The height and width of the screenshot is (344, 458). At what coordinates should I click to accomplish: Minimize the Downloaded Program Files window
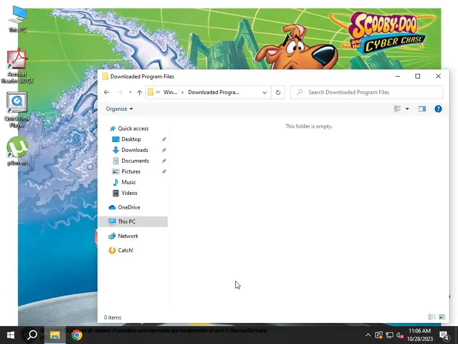398,76
